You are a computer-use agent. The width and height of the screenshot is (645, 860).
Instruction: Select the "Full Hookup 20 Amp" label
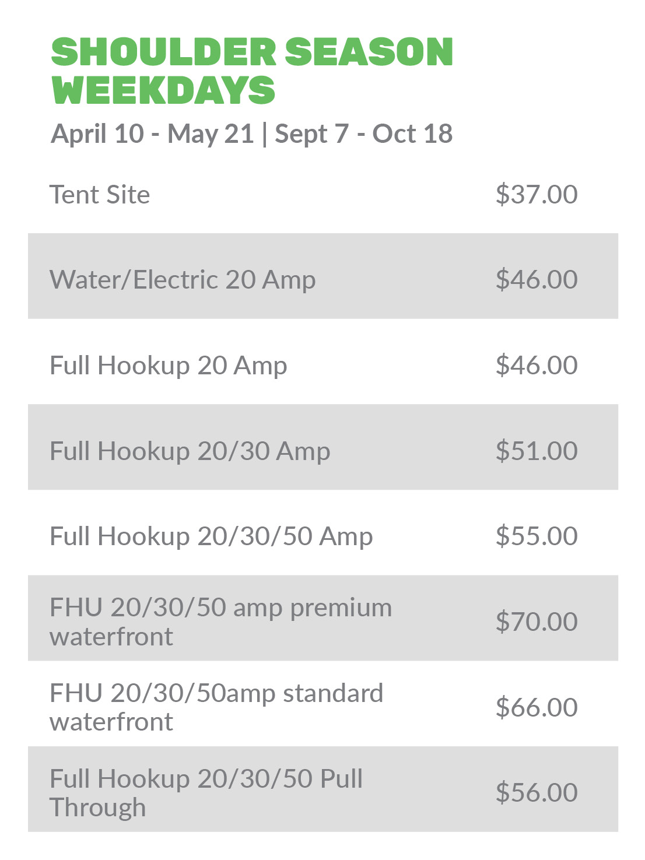click(x=169, y=366)
